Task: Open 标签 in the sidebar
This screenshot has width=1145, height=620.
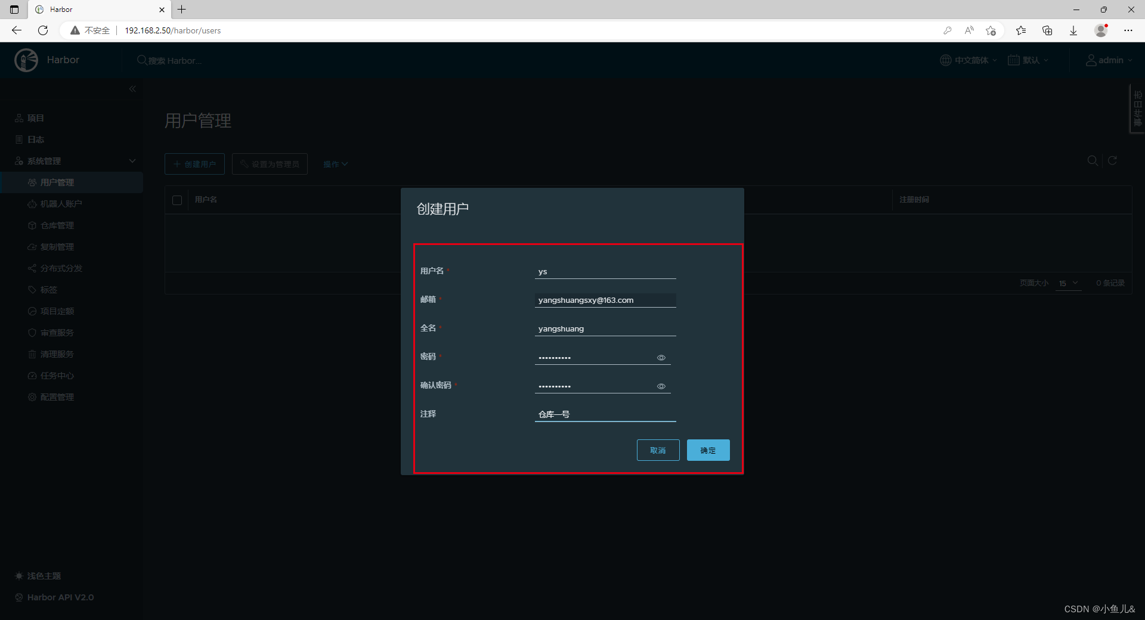Action: click(x=49, y=290)
